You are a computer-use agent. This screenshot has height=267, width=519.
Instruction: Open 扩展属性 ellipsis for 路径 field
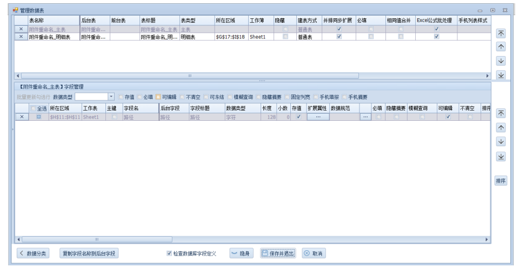(317, 117)
